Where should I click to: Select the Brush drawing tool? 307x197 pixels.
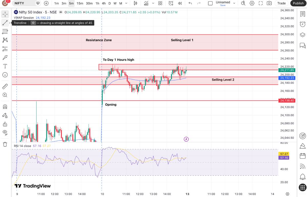tap(5, 57)
